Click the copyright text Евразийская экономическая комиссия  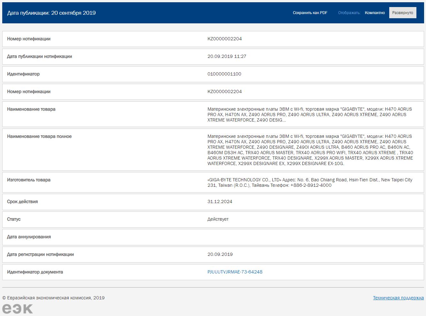coord(53,298)
